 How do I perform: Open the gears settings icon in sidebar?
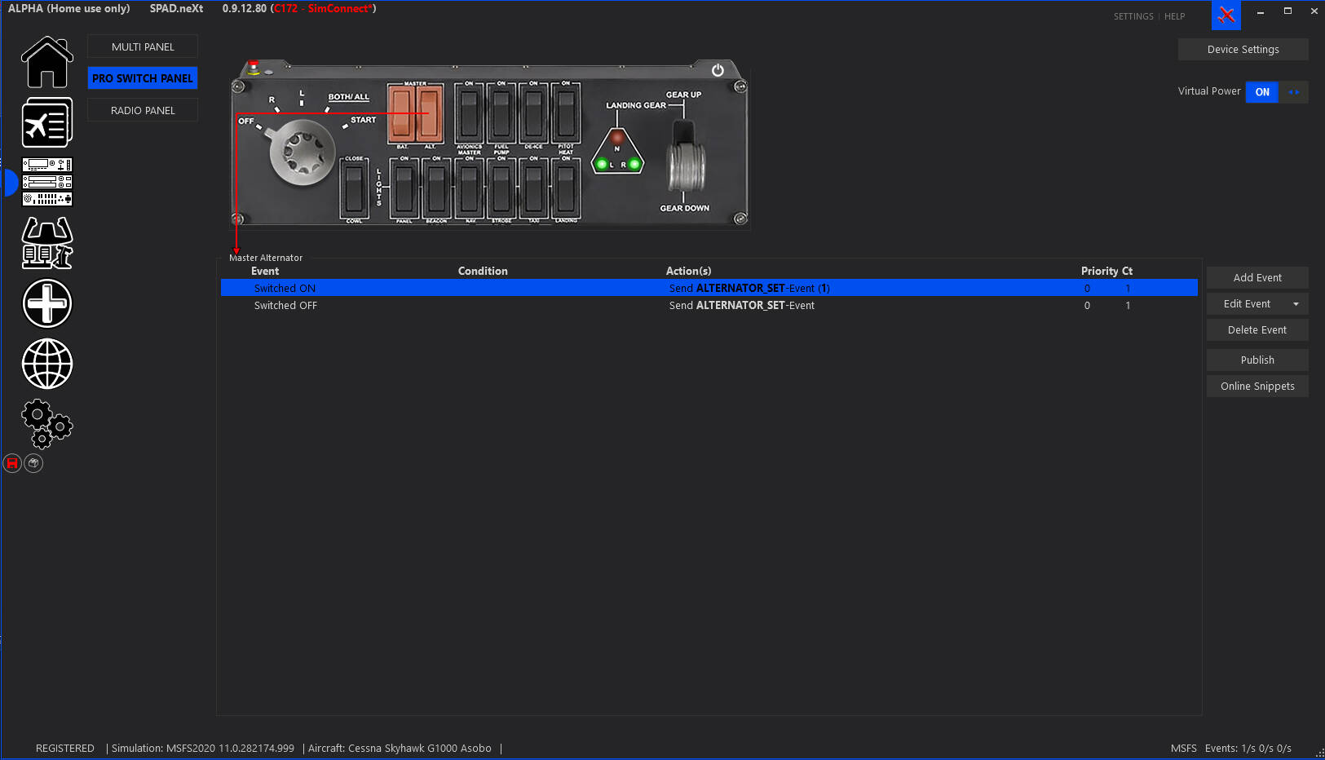pos(46,423)
